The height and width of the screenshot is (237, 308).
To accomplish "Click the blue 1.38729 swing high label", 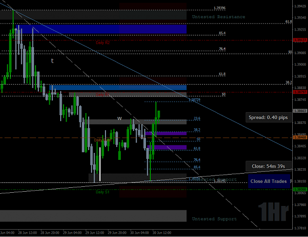I will [194, 100].
